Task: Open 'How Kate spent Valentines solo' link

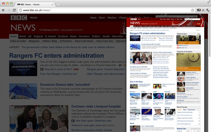Action: [x=93, y=121]
